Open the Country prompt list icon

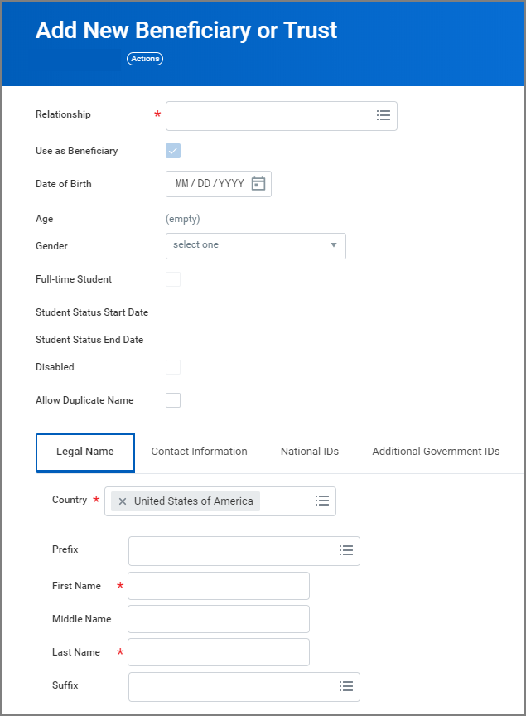pos(322,501)
